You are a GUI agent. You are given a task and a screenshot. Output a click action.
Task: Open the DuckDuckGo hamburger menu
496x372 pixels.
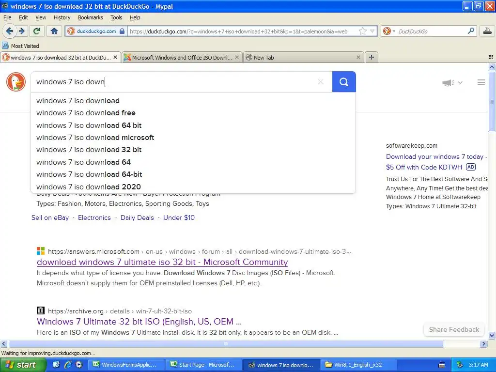coord(481,82)
